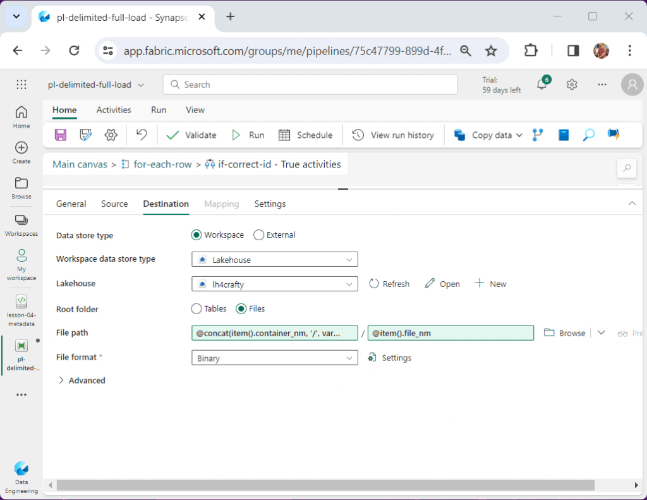Viewport: 647px width, 500px height.
Task: Click the magnifying glass zoom icon
Action: click(x=588, y=135)
